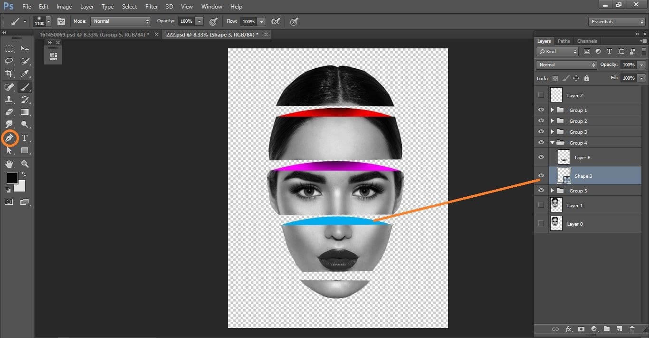Hide the Group 1 group
Image resolution: width=649 pixels, height=338 pixels.
(541, 110)
